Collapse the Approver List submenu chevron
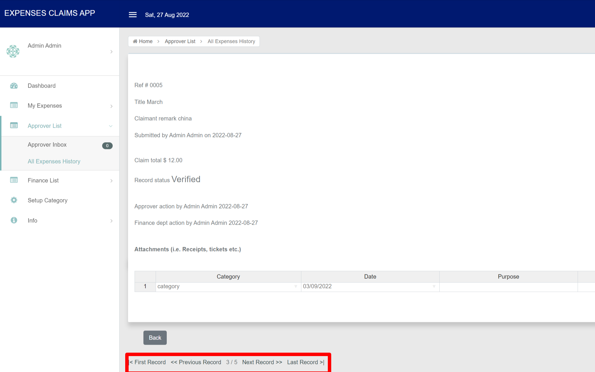This screenshot has height=372, width=595. click(x=111, y=126)
